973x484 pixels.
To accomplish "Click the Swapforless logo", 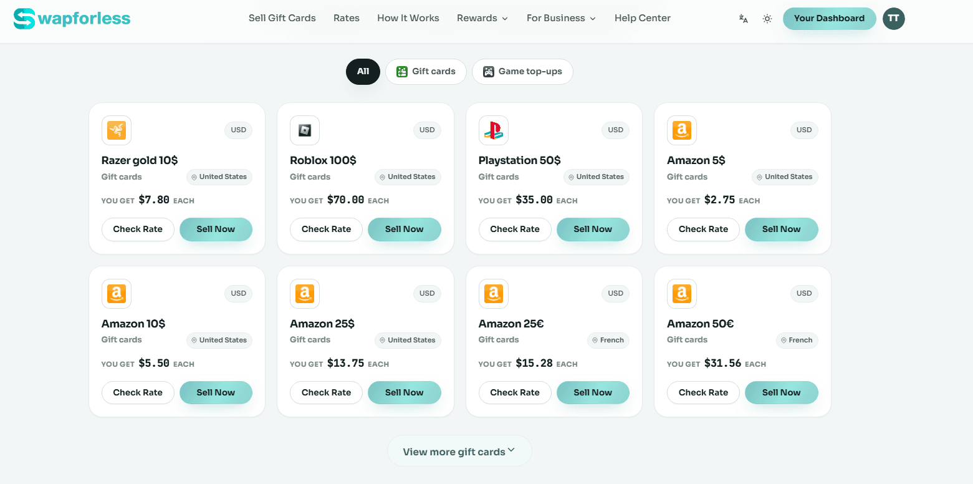I will coord(72,19).
